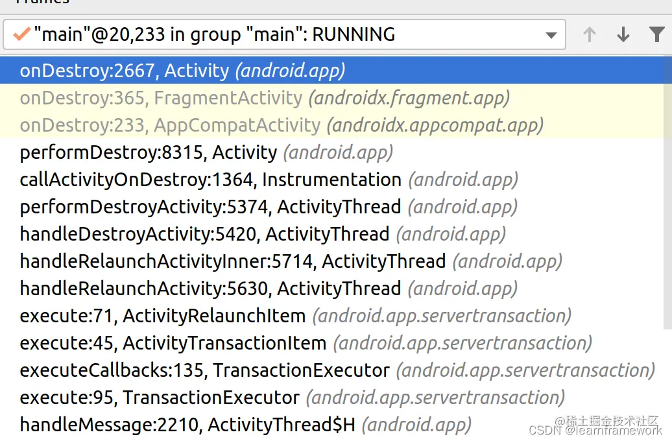Select frame callActivityOnDestroy:1364, Instrumentation
Screen dimensions: 672x441
coord(331,179)
